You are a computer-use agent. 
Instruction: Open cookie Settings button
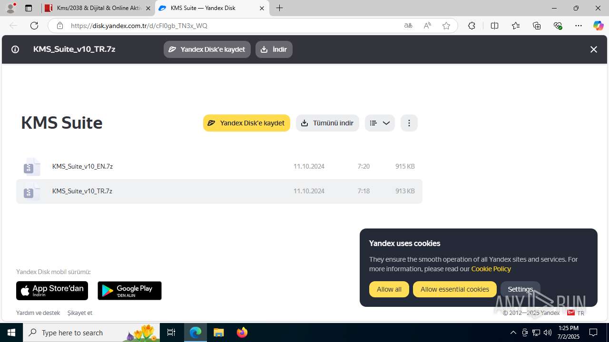pos(520,289)
